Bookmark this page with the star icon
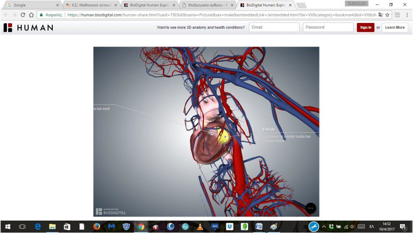The width and height of the screenshot is (413, 238). (x=388, y=15)
